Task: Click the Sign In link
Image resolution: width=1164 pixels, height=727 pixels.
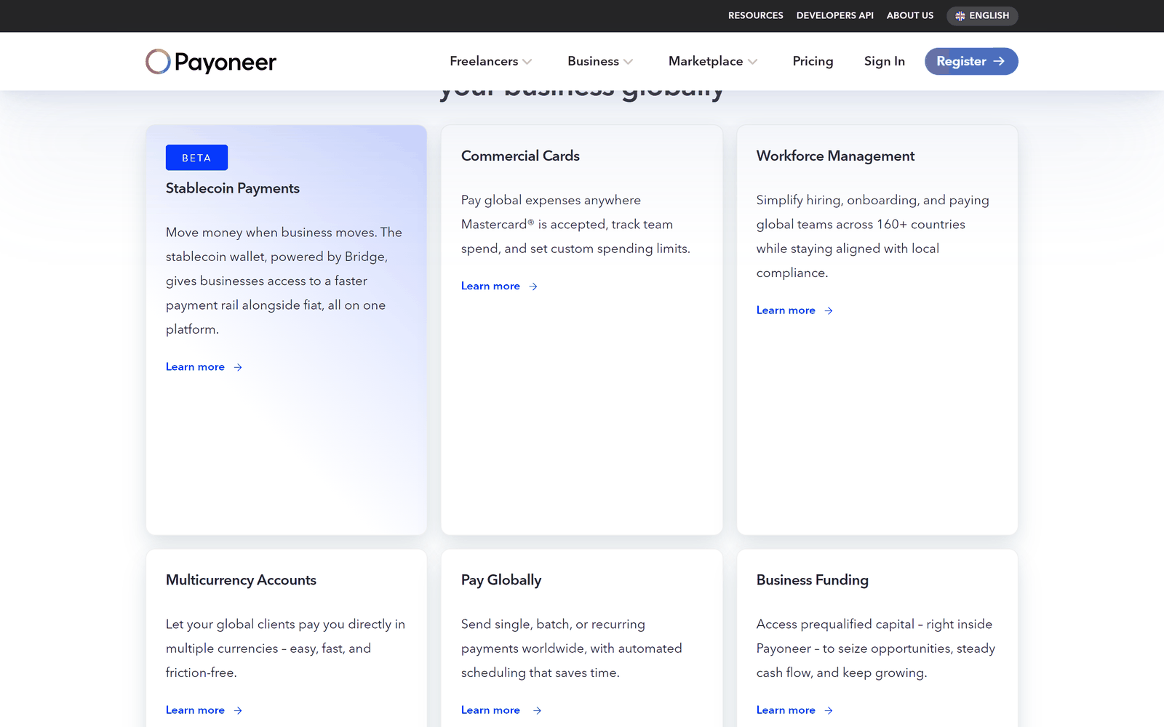Action: tap(885, 62)
